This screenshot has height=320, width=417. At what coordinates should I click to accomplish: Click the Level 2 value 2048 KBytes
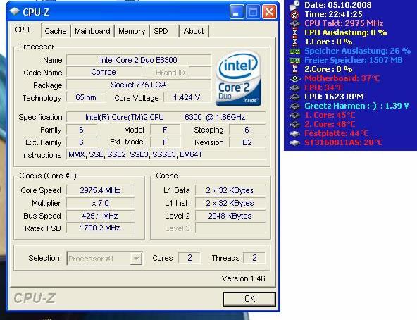(230, 216)
